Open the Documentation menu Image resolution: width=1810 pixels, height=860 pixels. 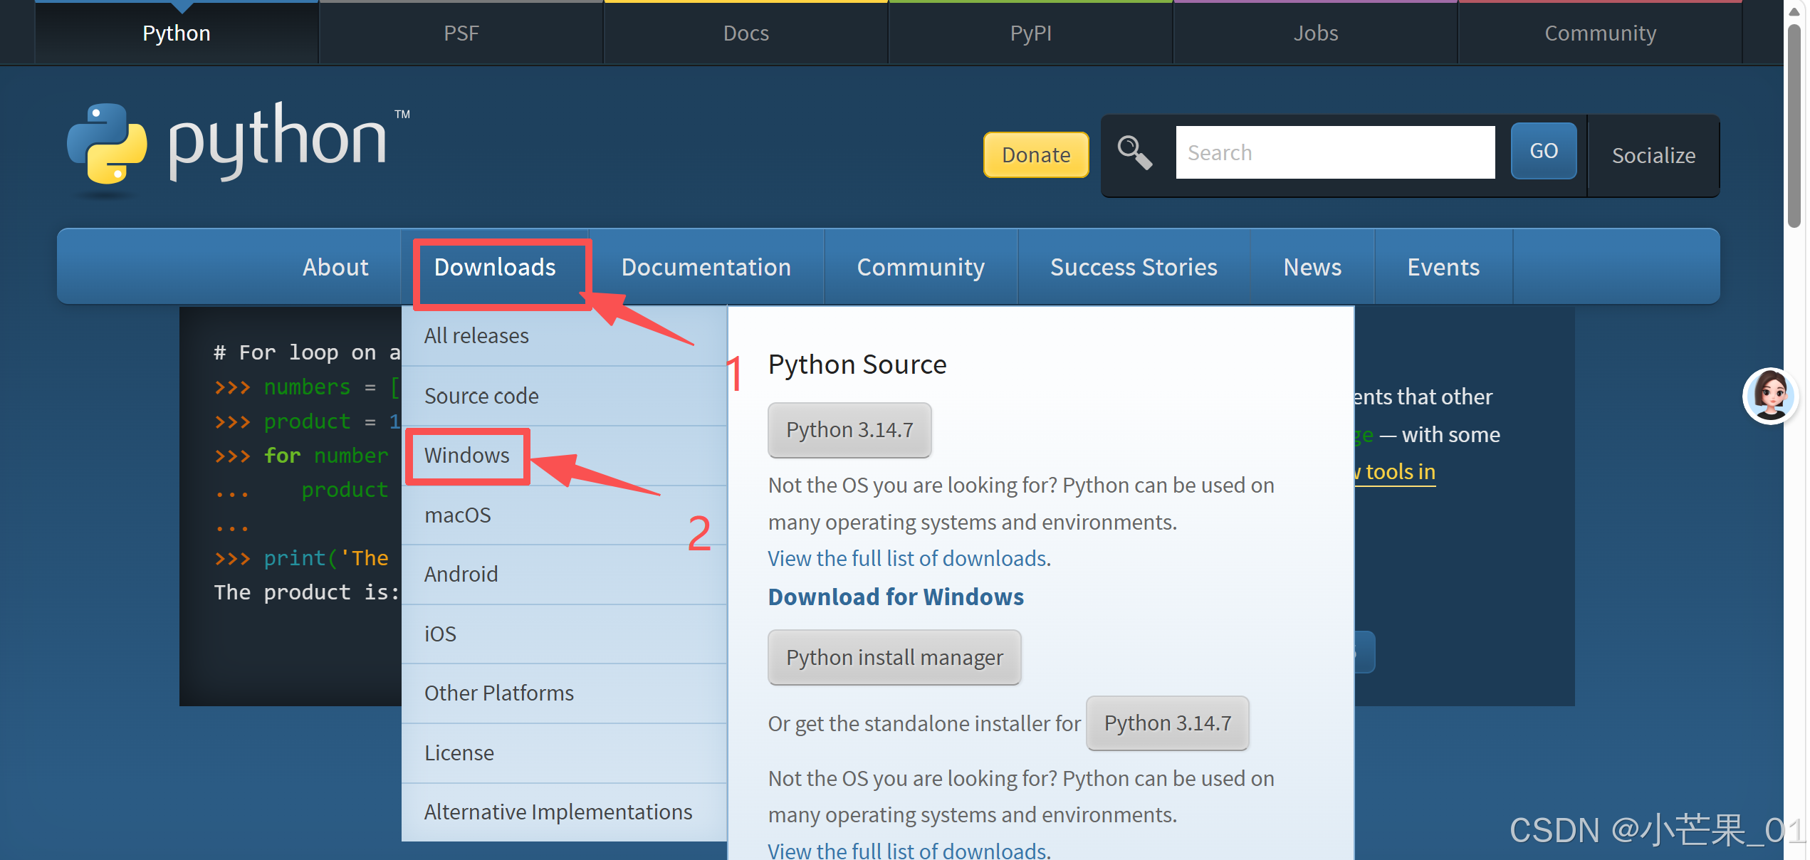pos(706,267)
